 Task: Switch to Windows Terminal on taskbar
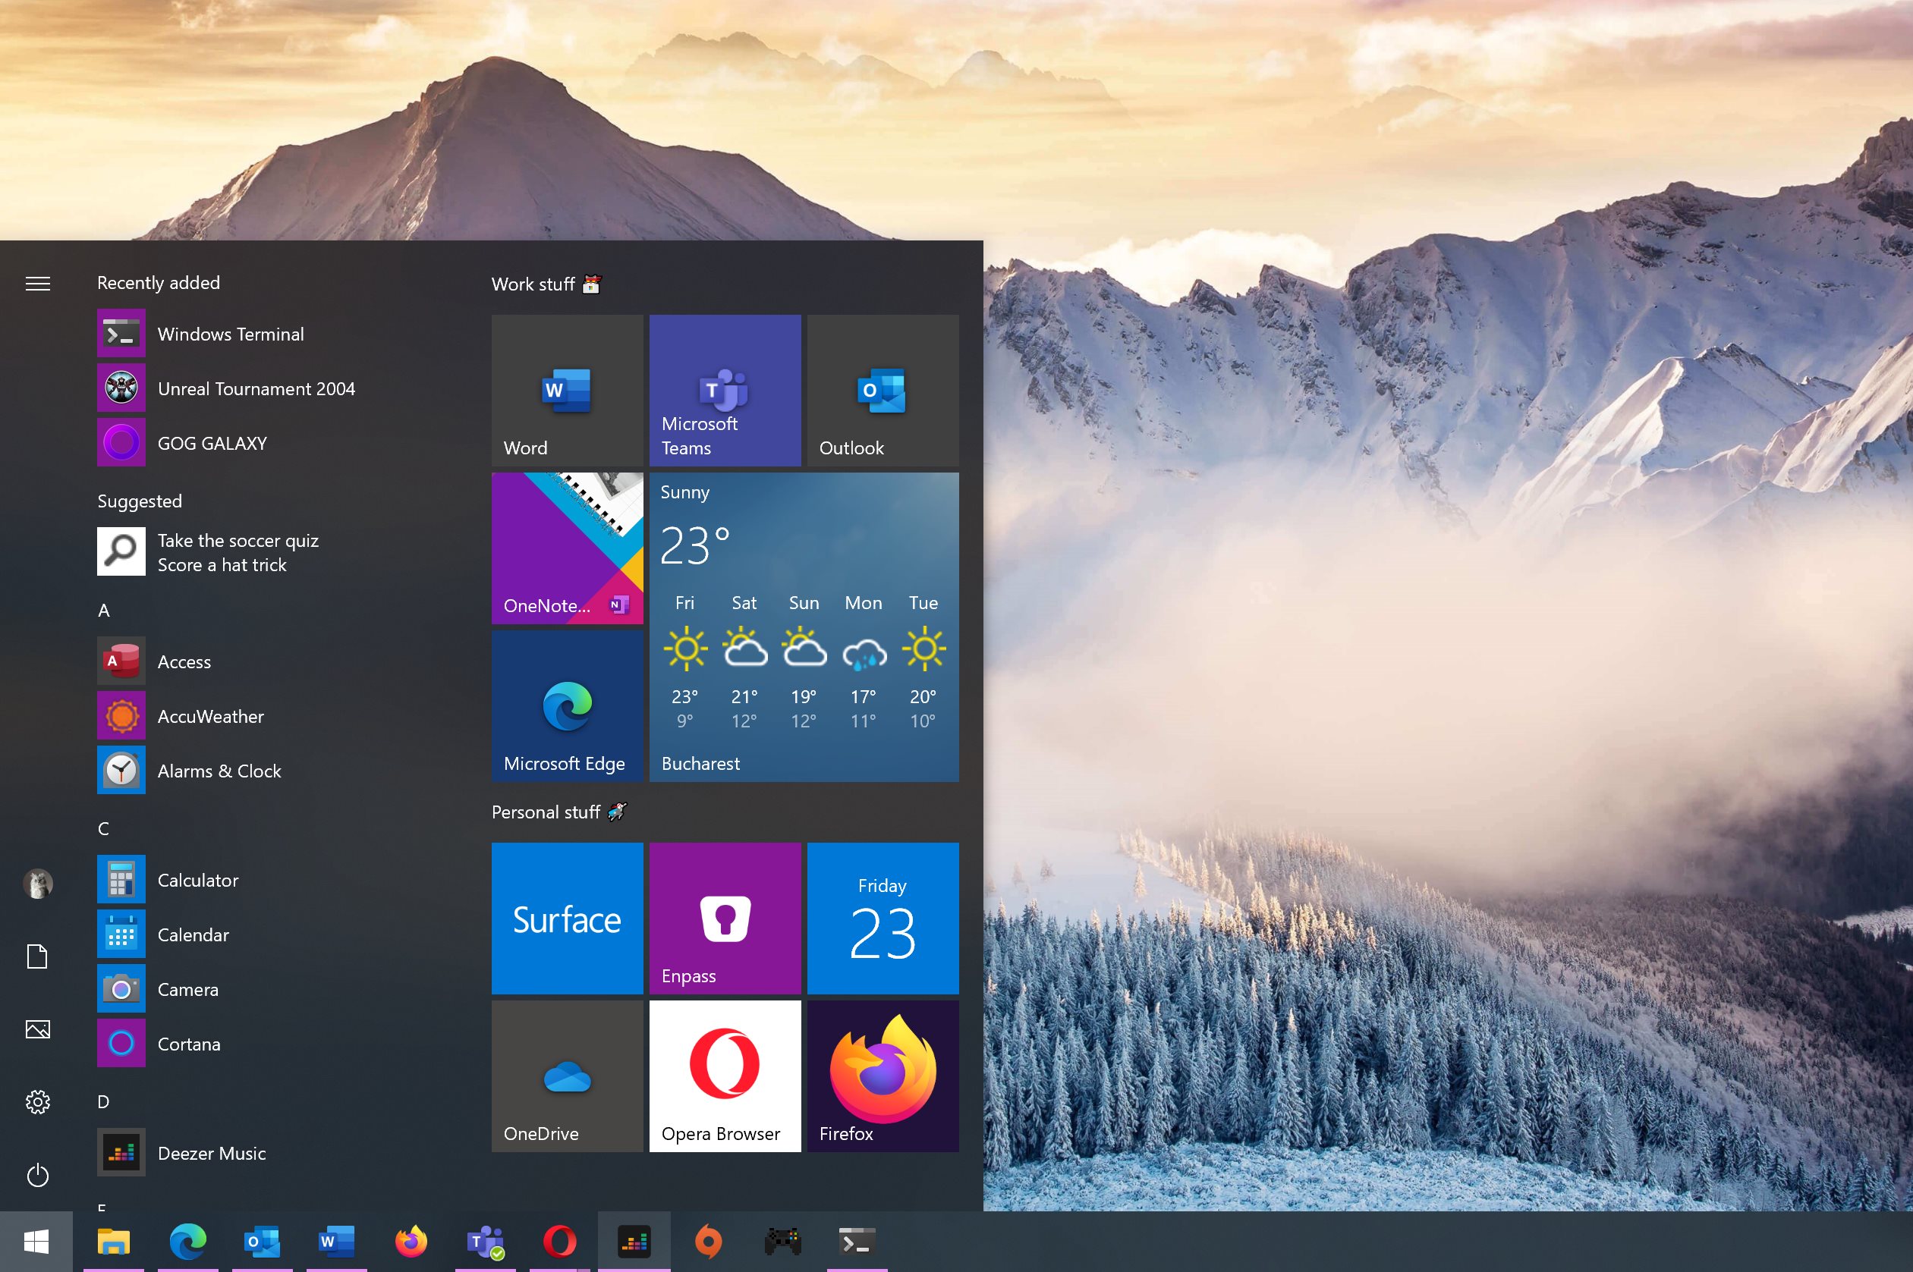pos(857,1241)
